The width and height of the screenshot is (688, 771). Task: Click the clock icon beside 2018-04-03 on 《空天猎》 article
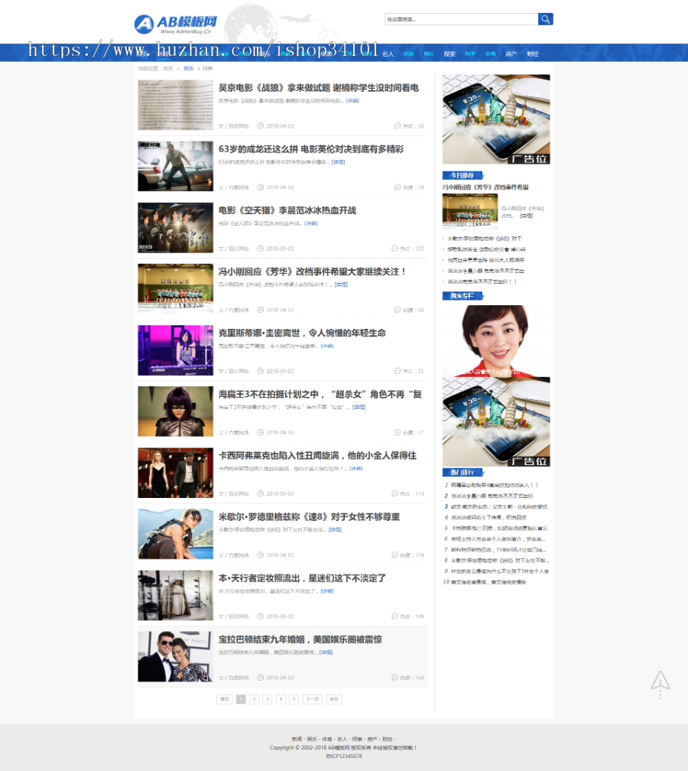click(x=261, y=249)
